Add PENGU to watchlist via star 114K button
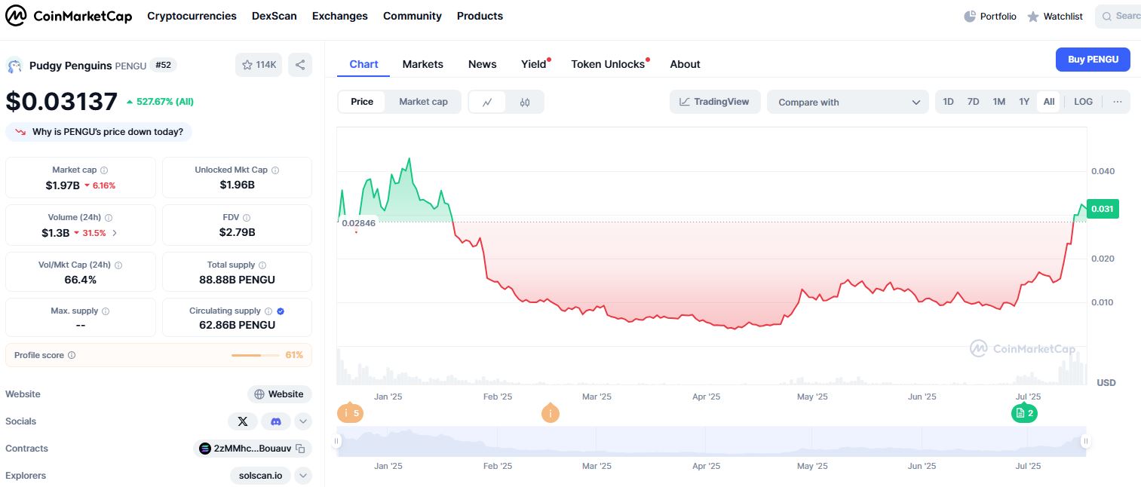 click(x=259, y=65)
